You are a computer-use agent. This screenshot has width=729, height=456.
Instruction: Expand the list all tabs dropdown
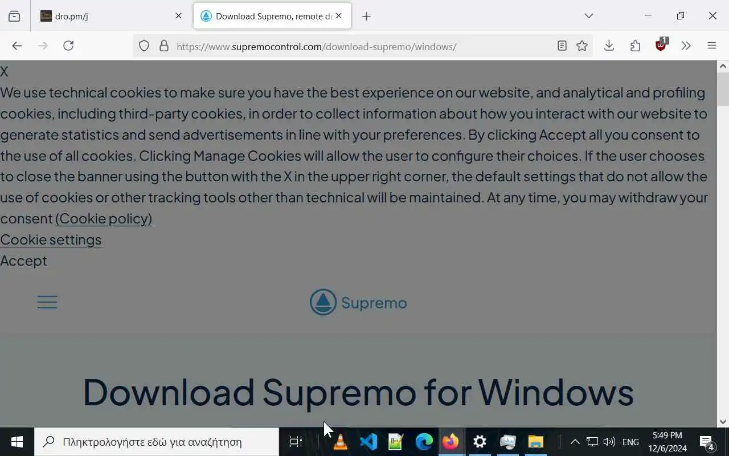(x=589, y=16)
